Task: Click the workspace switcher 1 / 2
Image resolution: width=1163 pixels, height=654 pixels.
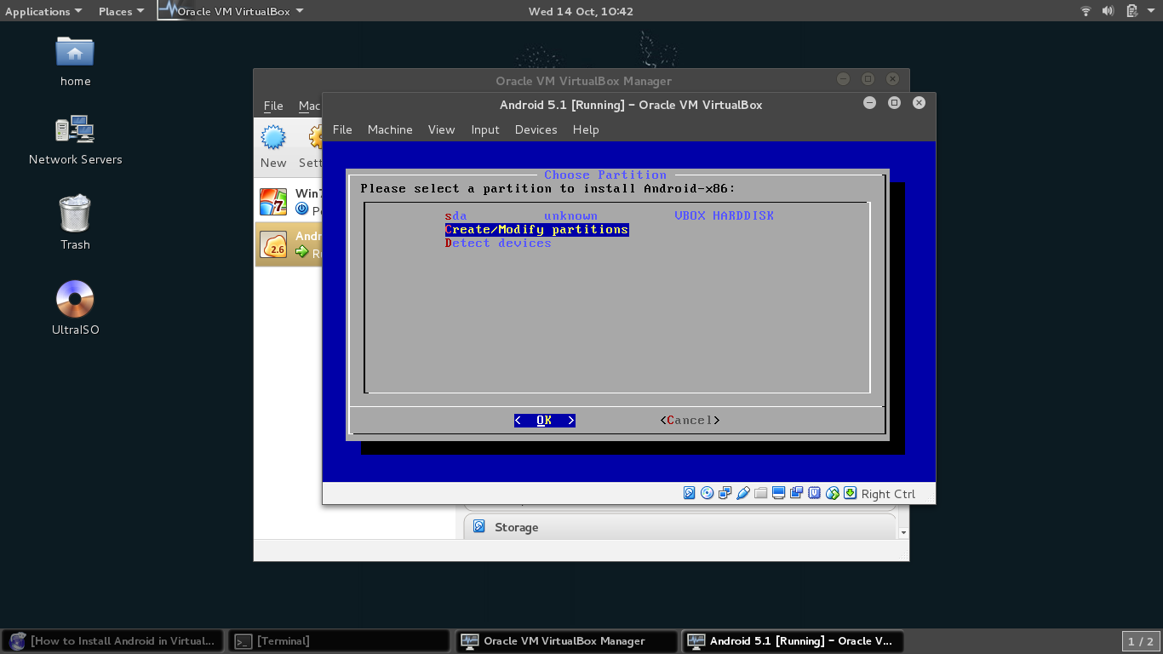Action: (x=1141, y=641)
